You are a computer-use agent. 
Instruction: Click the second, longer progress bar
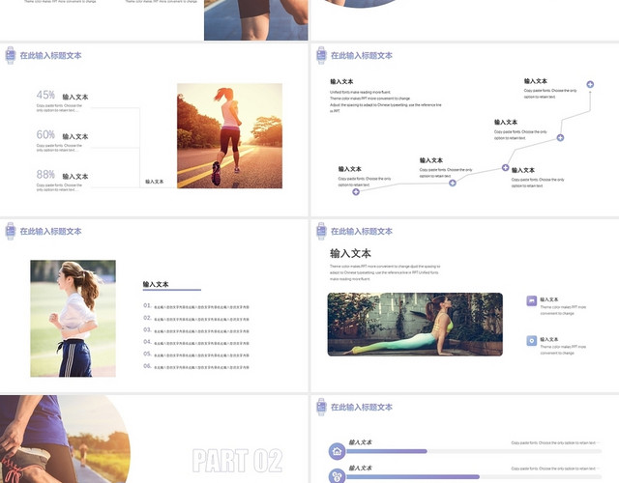coord(474,476)
